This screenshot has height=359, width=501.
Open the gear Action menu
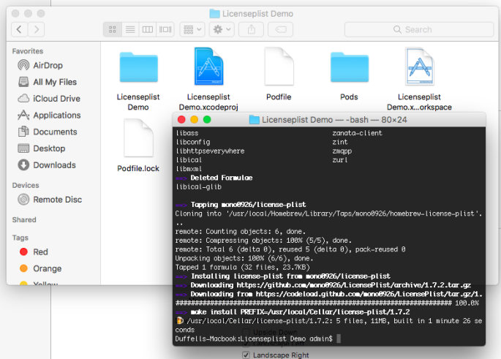pyautogui.click(x=222, y=30)
